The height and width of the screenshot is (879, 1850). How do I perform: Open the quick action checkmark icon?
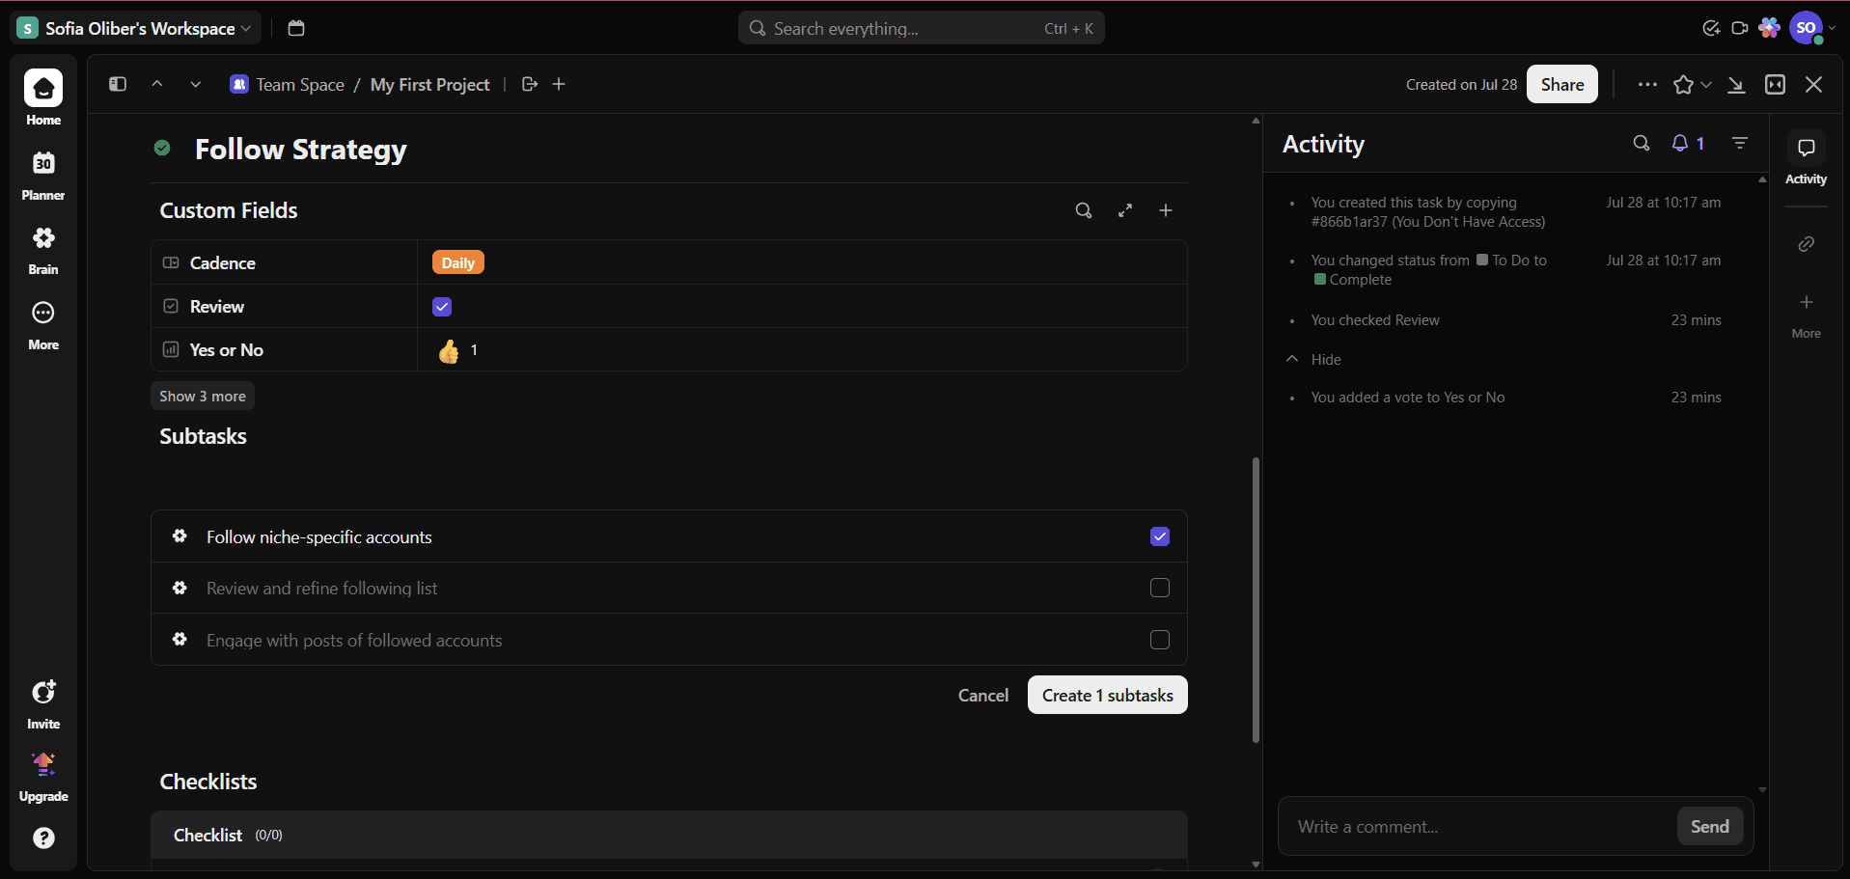[x=1711, y=28]
